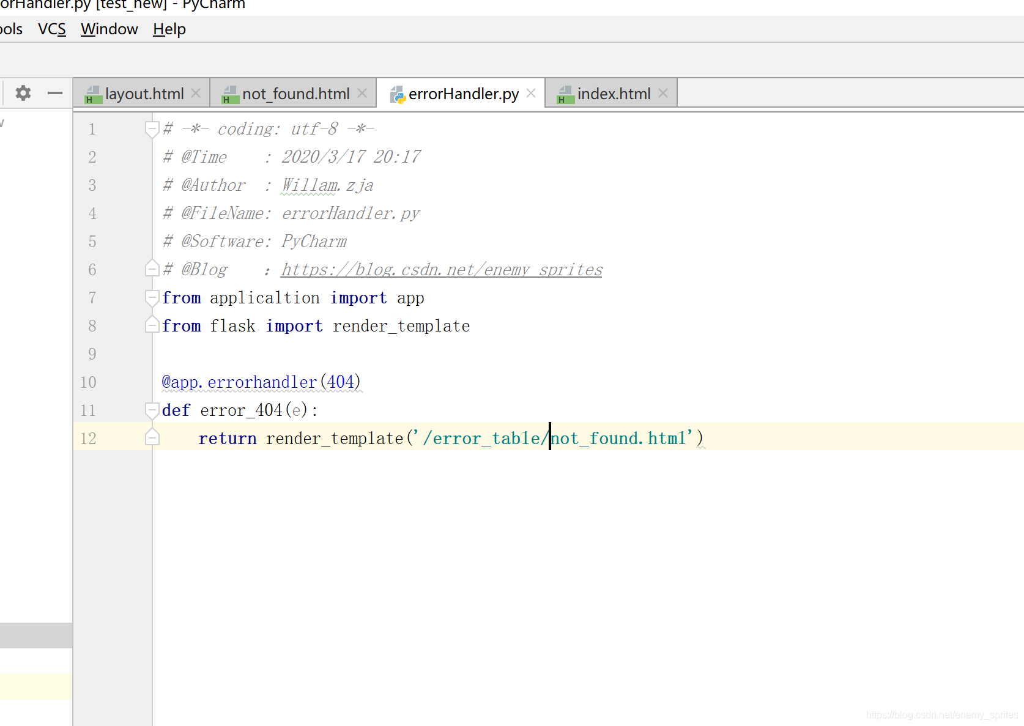
Task: Click the '@app.errorhandler(404)' decorator text
Action: tap(261, 382)
